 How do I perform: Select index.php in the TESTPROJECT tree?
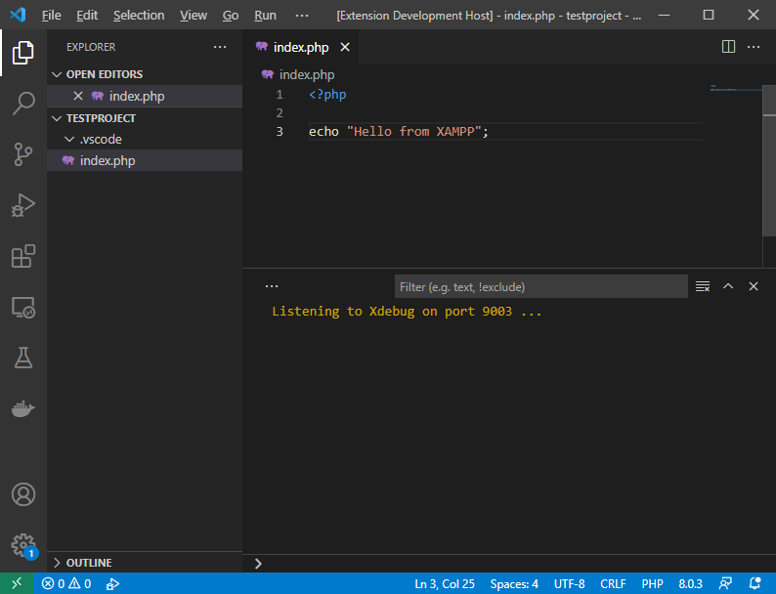tap(145, 161)
